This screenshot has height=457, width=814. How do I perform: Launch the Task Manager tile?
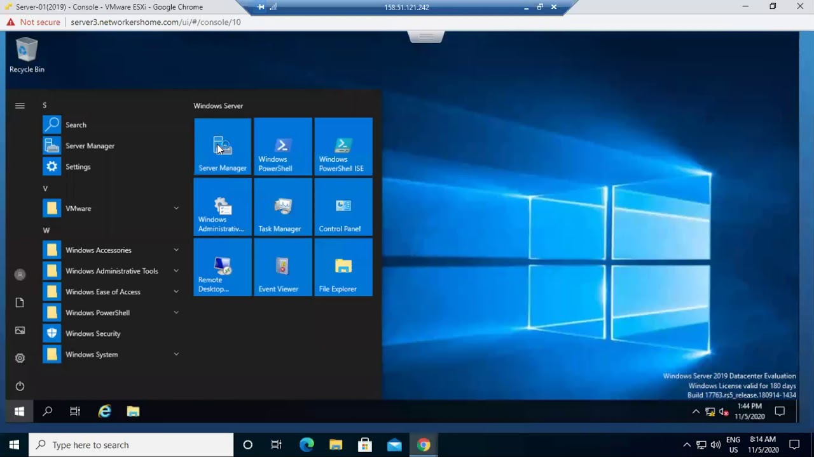(283, 207)
